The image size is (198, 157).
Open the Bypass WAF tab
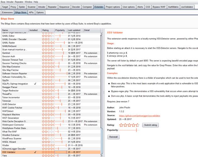pyautogui.click(x=159, y=7)
